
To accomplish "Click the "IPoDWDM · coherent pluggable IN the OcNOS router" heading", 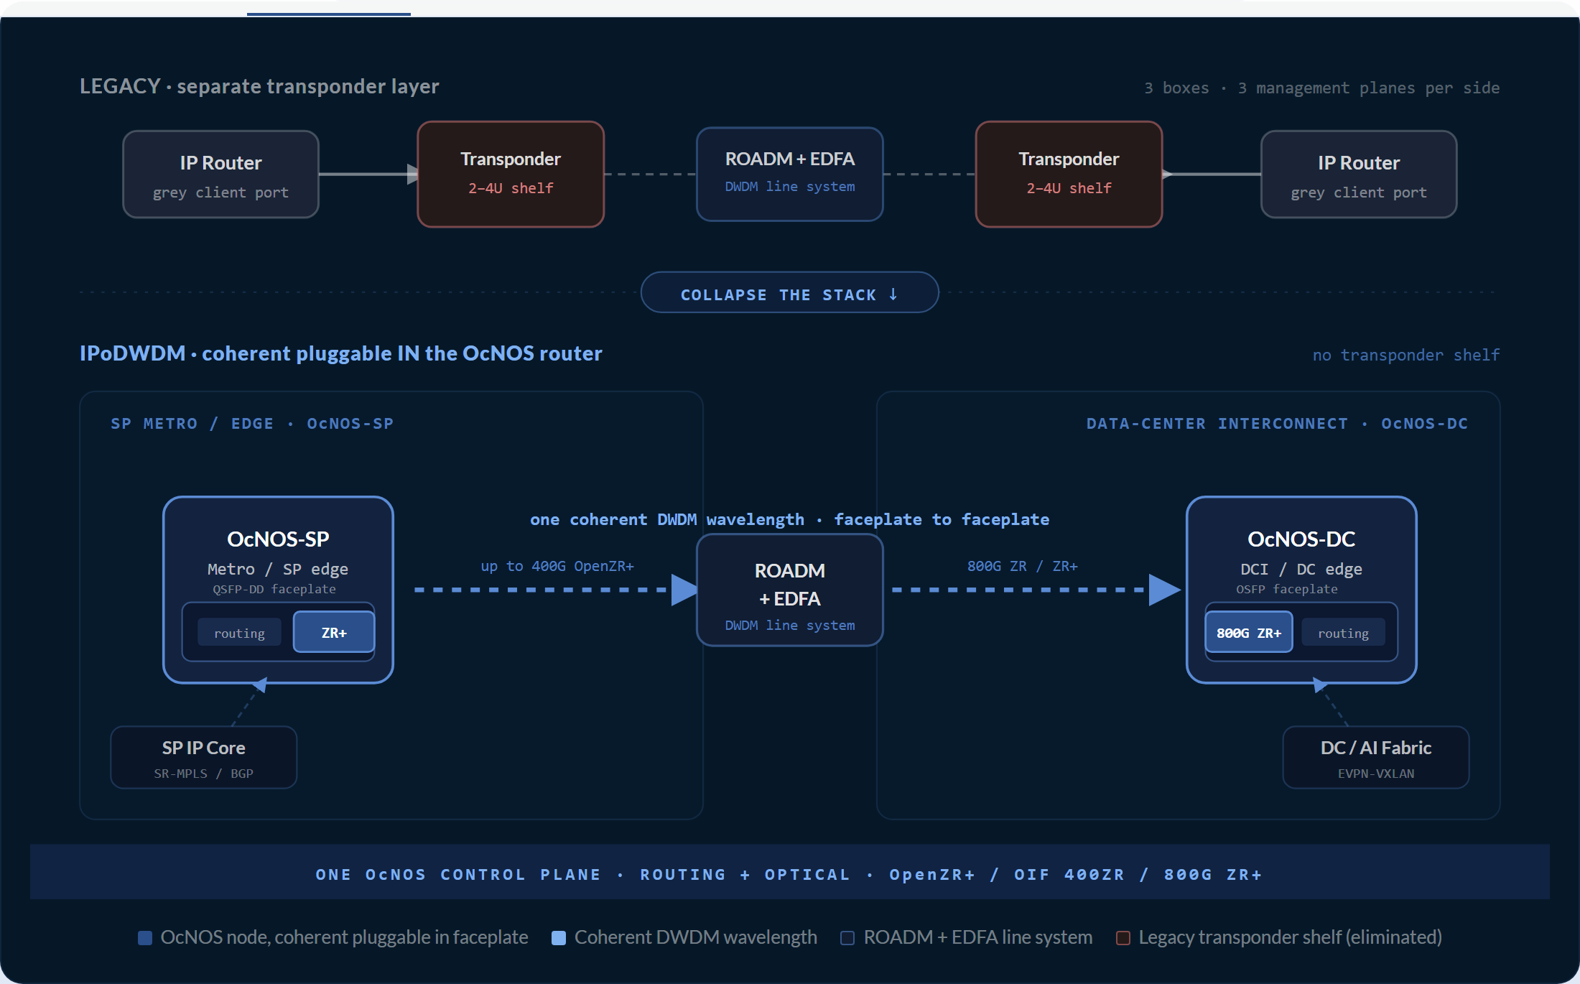I will click(x=341, y=353).
